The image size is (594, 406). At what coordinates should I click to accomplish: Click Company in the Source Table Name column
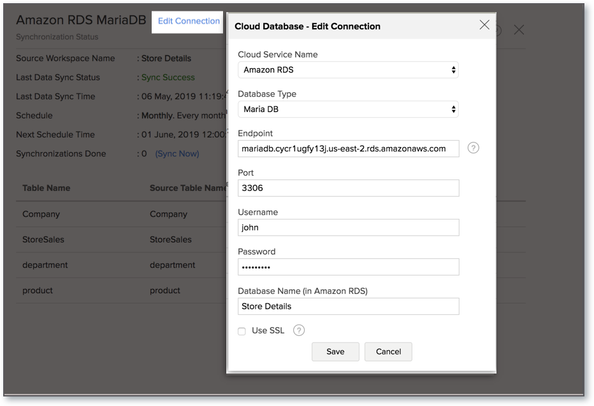[169, 214]
